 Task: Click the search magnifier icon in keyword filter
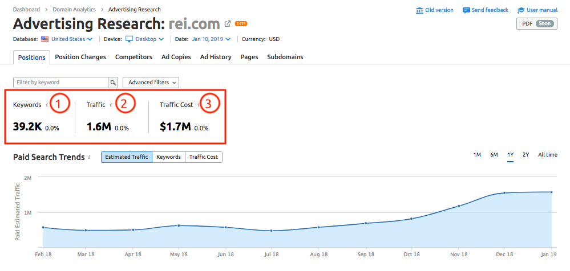[x=113, y=83]
